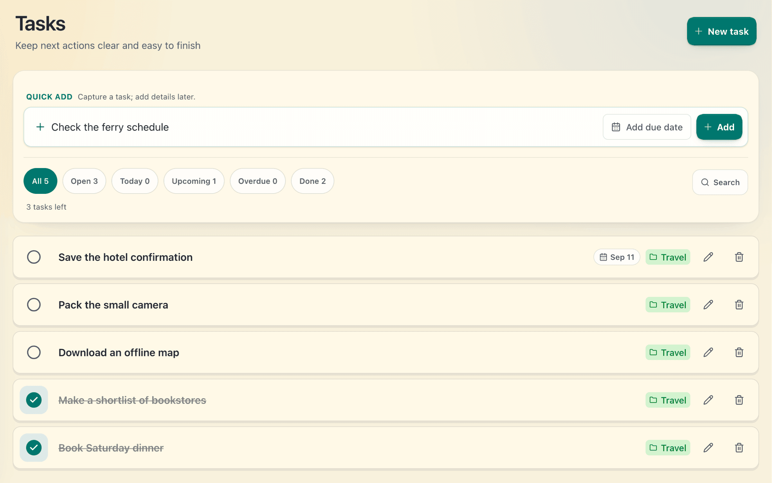Click the Travel tag on 'Book Saturday dinner'
The width and height of the screenshot is (772, 483).
coord(668,448)
